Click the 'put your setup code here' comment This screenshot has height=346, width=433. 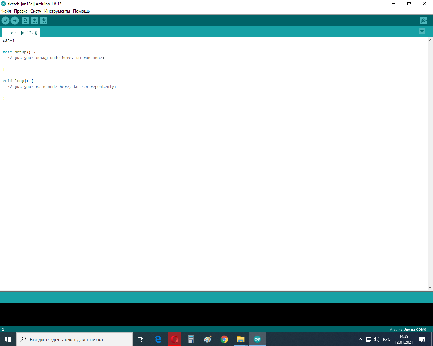[x=56, y=58]
